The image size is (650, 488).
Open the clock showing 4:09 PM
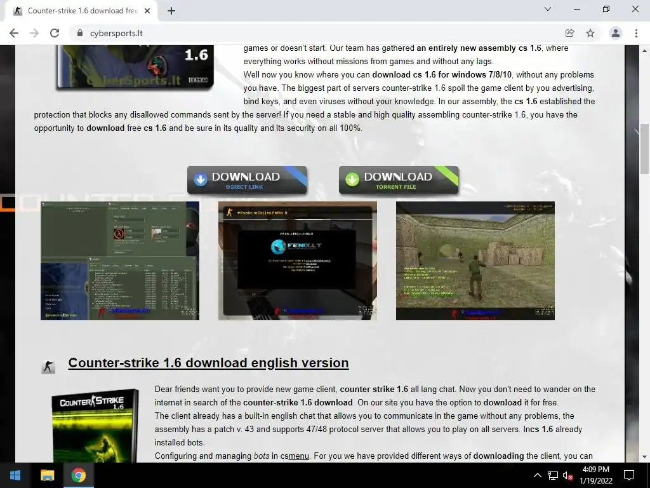(x=595, y=475)
